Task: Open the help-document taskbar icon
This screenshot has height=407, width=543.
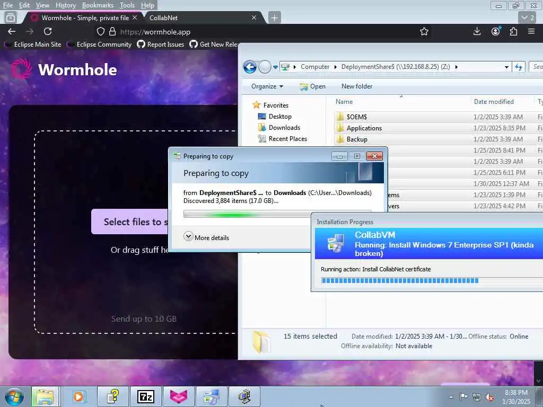Action: tap(113, 396)
